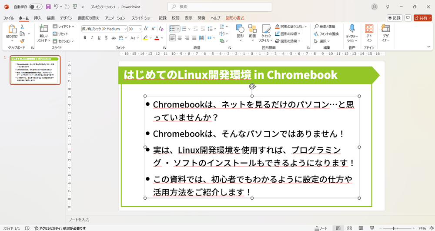Increase list indent level

203,29
